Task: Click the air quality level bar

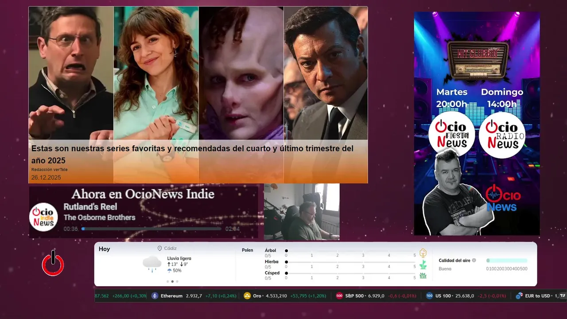Action: click(x=507, y=261)
